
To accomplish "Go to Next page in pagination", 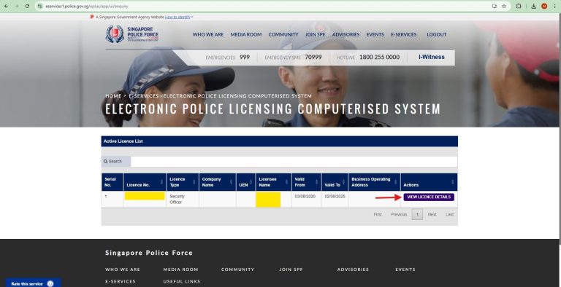I will pos(432,214).
